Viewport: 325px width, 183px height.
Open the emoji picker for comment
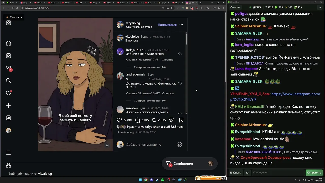(179, 144)
